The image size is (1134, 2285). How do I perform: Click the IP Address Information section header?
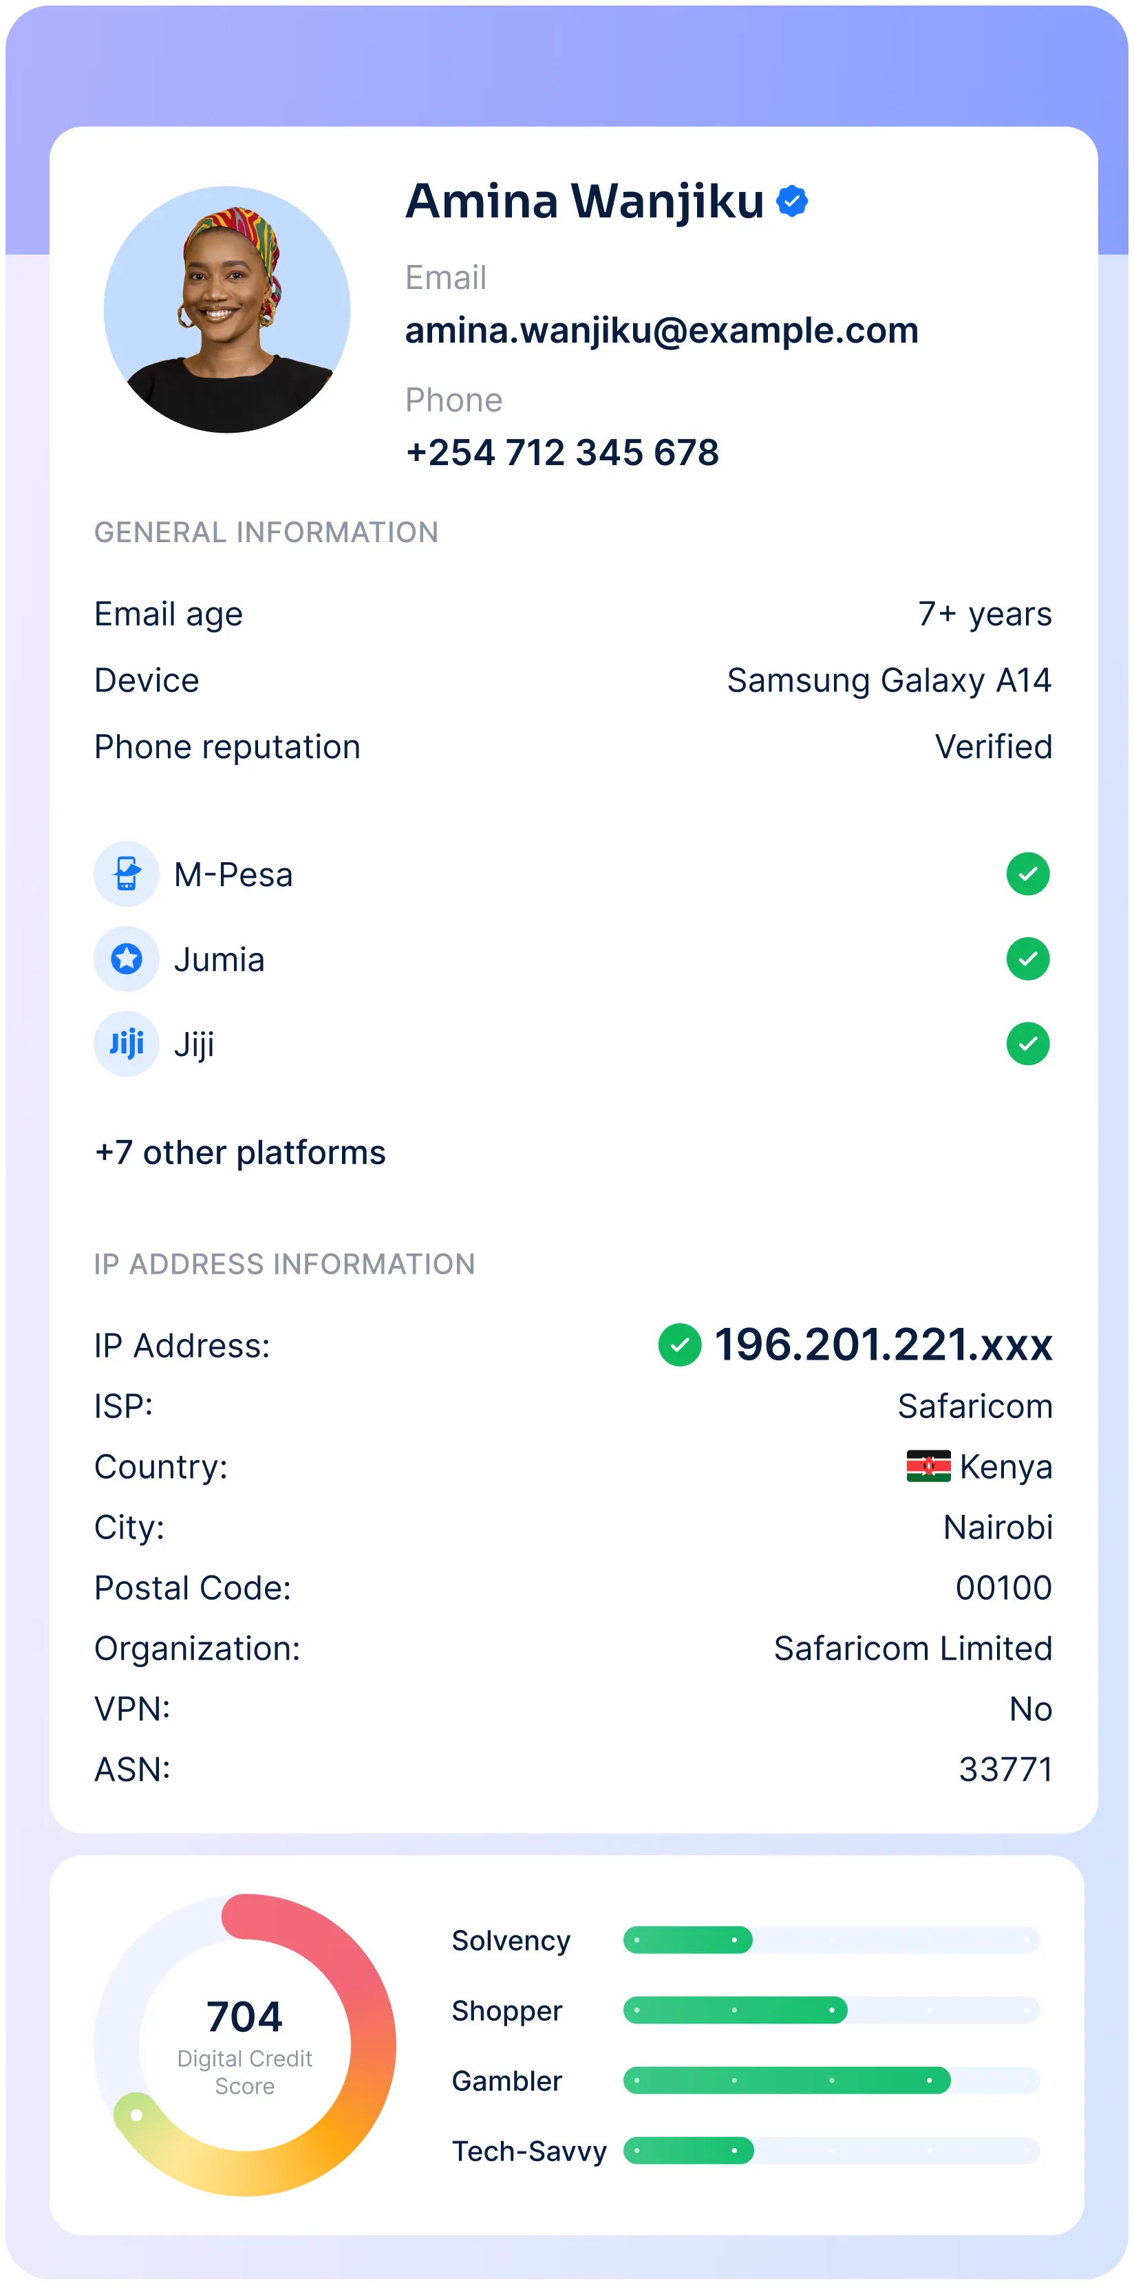[285, 1264]
